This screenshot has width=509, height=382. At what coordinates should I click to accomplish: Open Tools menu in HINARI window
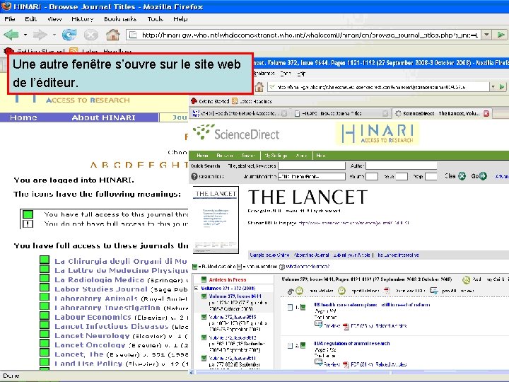tap(155, 19)
